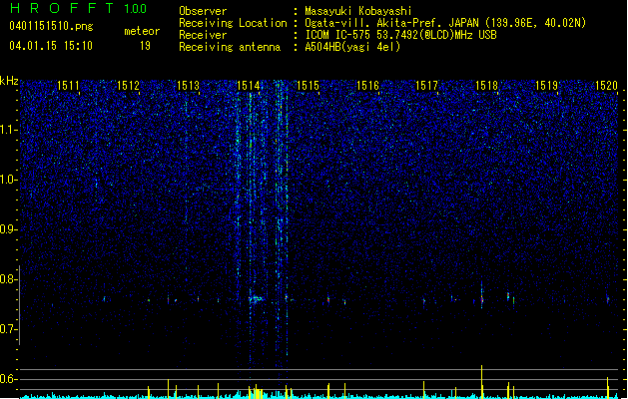Click the 1517 time axis label
The width and height of the screenshot is (628, 399).
(427, 86)
